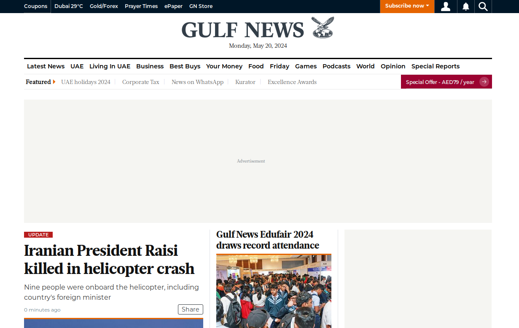Open the user account profile icon
This screenshot has width=519, height=328.
(x=446, y=6)
